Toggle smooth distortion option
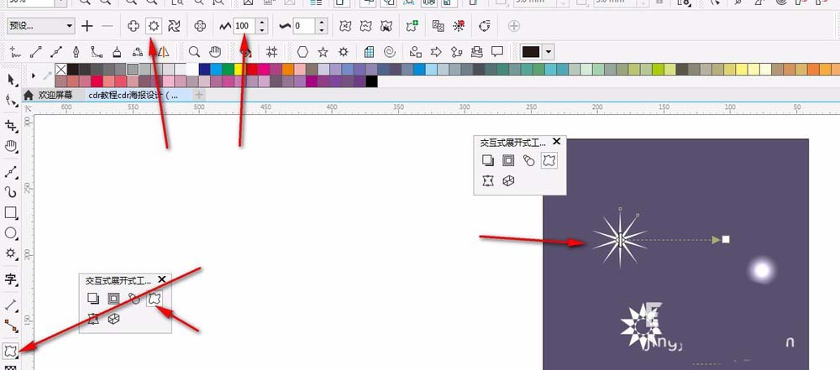840x370 pixels. pyautogui.click(x=366, y=26)
